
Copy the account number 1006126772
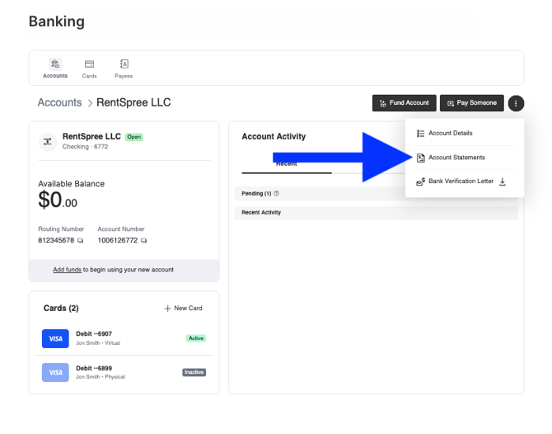coord(143,241)
